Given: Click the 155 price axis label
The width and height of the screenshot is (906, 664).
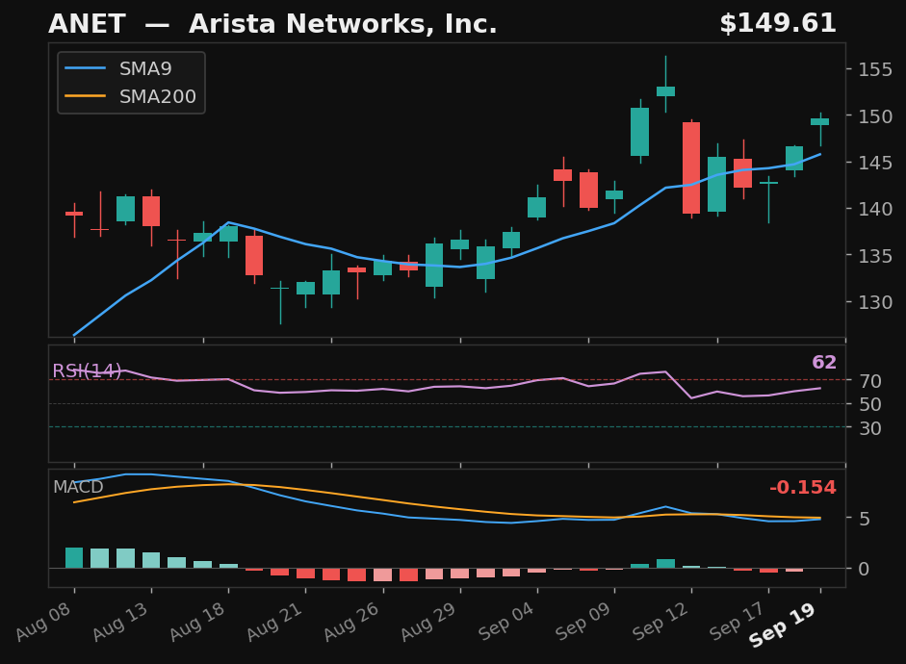Looking at the screenshot, I should click(x=875, y=70).
